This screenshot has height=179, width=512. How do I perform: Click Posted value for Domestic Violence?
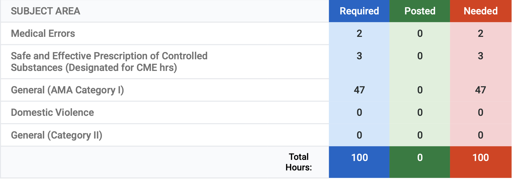(420, 112)
